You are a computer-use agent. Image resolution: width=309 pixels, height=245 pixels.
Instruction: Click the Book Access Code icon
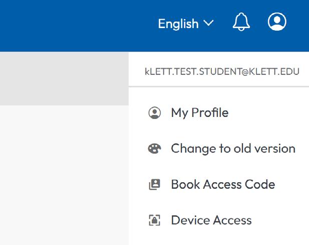[154, 184]
